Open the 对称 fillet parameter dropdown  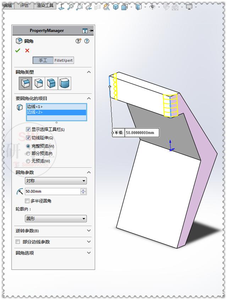[56, 180]
